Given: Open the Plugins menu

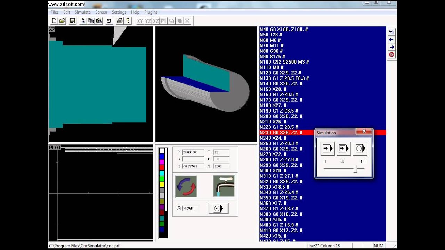Looking at the screenshot, I should [x=151, y=12].
